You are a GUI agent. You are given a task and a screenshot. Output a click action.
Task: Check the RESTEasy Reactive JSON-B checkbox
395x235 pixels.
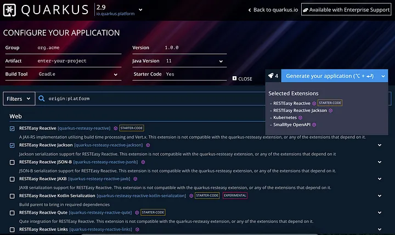(12, 163)
